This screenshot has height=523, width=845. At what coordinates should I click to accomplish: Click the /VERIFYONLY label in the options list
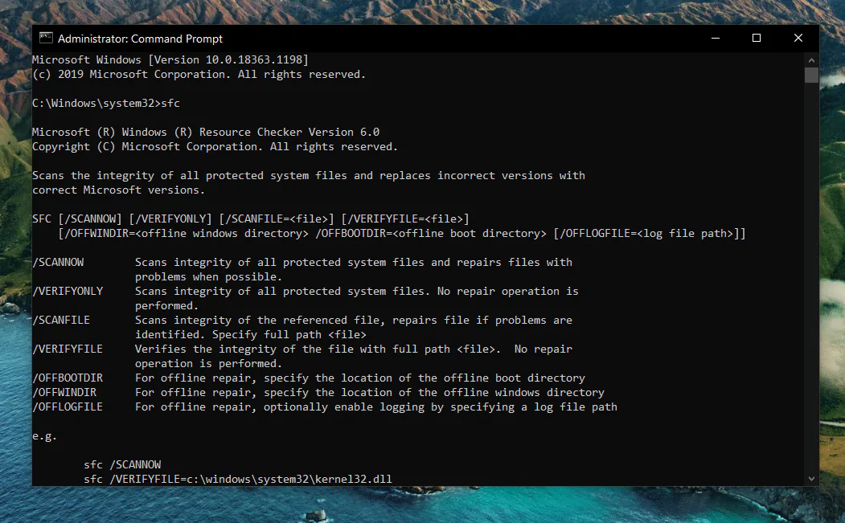coord(68,292)
